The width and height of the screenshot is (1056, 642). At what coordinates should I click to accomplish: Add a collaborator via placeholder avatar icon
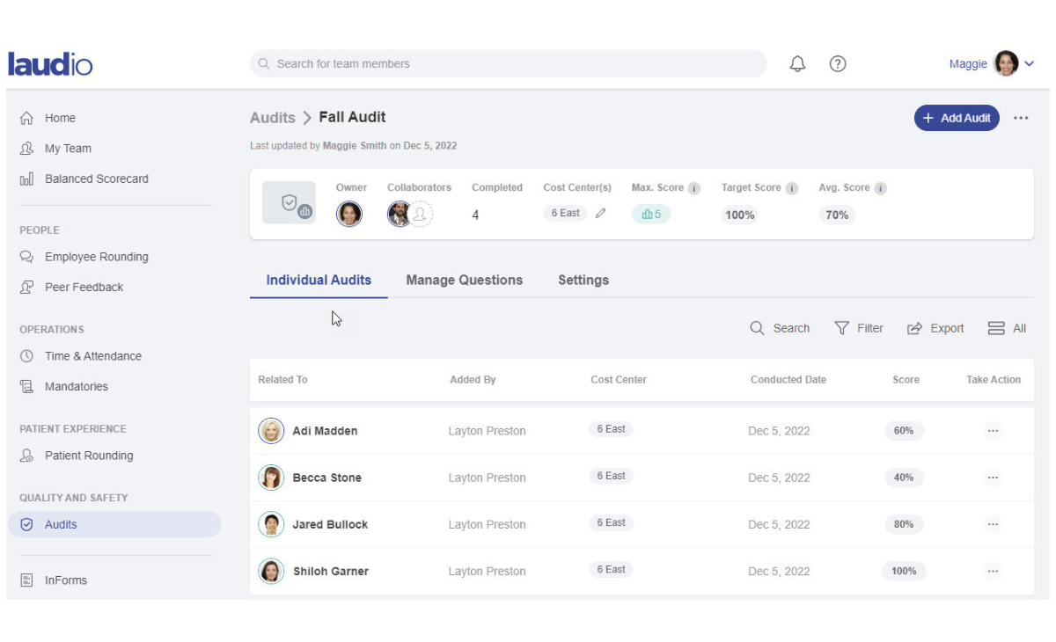(421, 214)
